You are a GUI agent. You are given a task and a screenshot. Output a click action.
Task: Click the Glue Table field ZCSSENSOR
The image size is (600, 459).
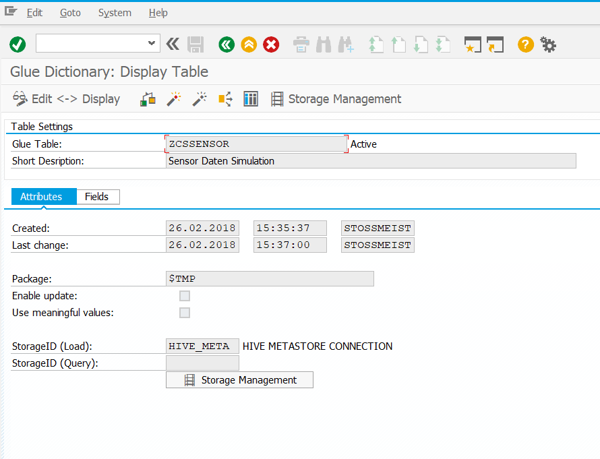[256, 144]
